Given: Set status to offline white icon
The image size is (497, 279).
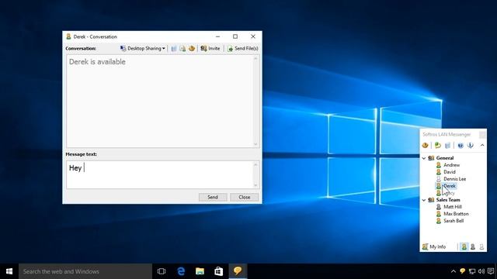Looking at the screenshot, I should [481, 246].
